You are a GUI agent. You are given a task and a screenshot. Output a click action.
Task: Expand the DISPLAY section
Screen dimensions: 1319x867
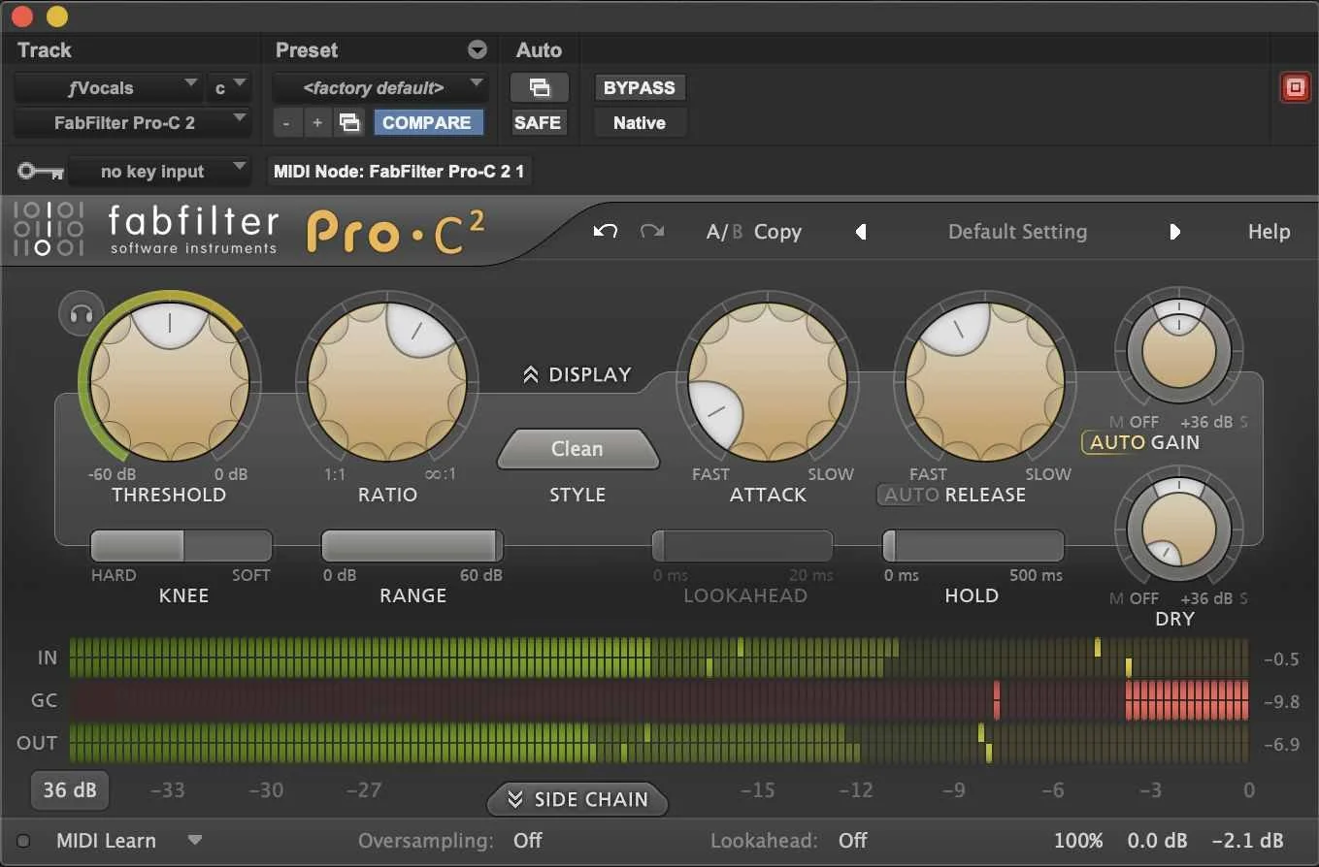(577, 373)
